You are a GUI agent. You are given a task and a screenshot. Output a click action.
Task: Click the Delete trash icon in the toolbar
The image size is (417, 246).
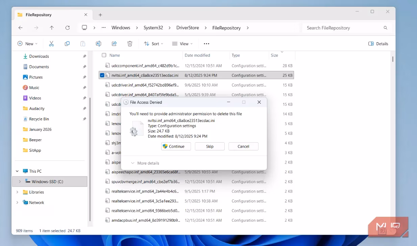pos(129,44)
